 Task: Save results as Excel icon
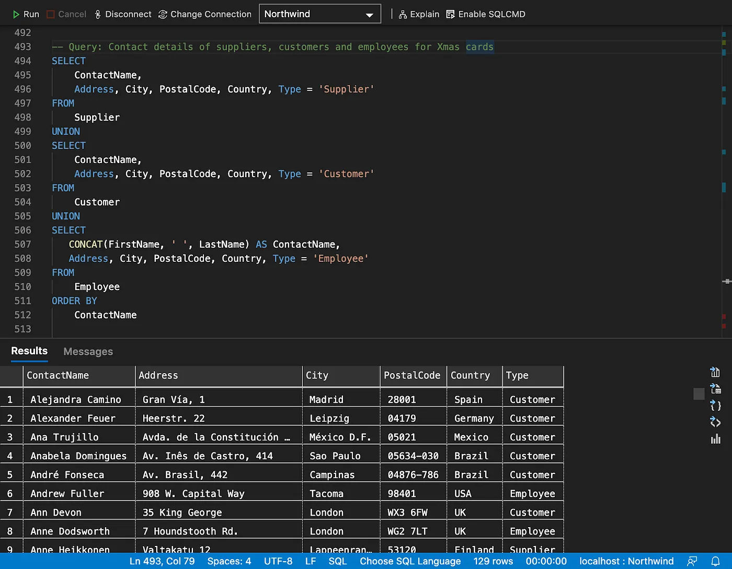pos(715,389)
